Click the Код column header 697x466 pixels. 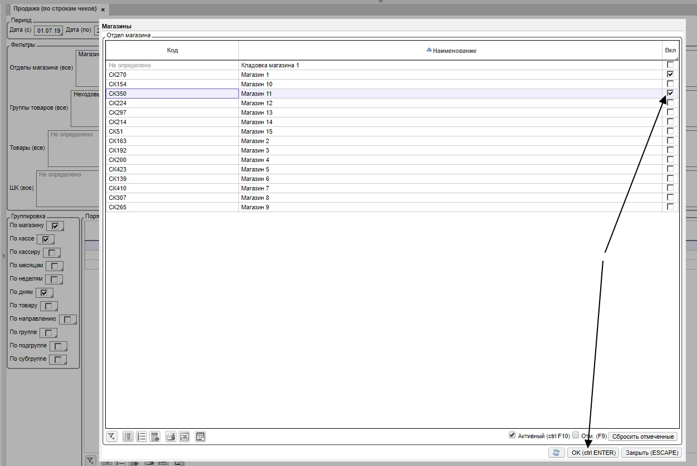pyautogui.click(x=173, y=51)
